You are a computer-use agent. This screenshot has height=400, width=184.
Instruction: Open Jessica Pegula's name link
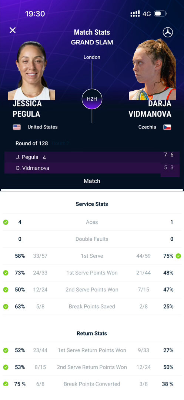[27, 109]
